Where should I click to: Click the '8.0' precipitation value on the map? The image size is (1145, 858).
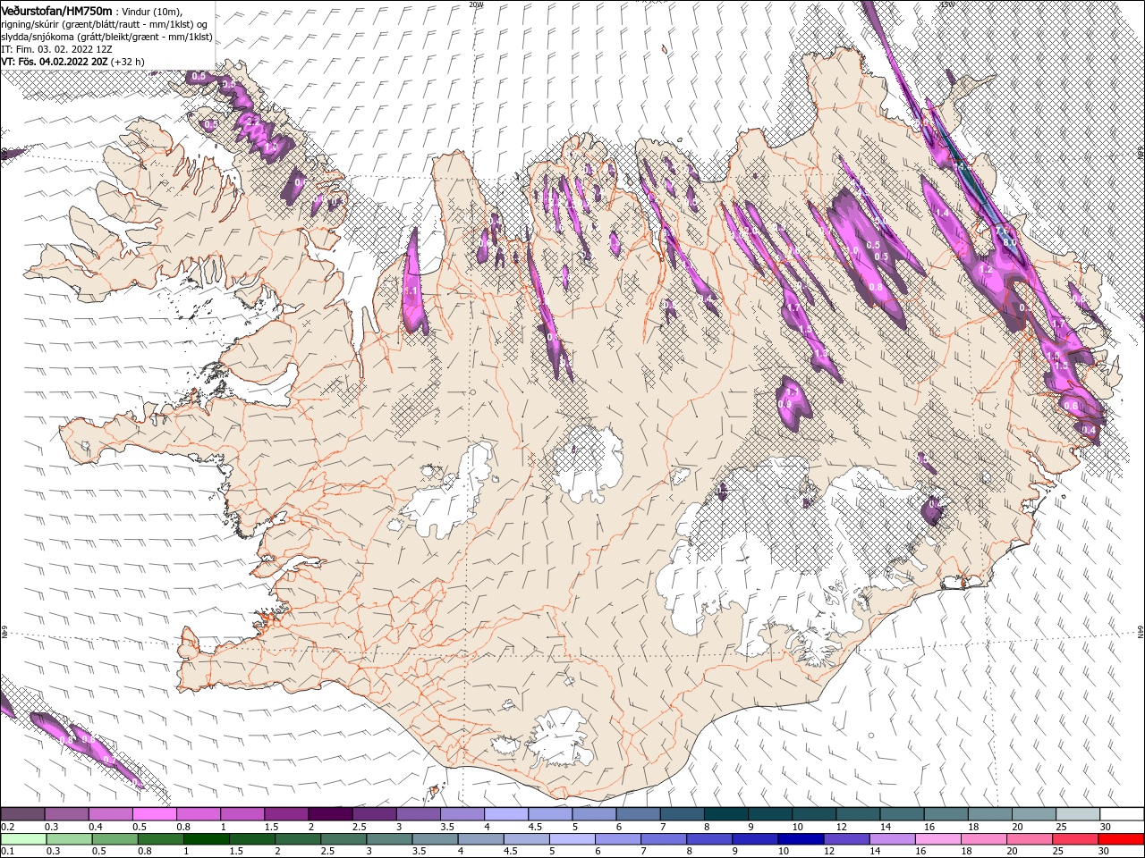(x=1010, y=241)
